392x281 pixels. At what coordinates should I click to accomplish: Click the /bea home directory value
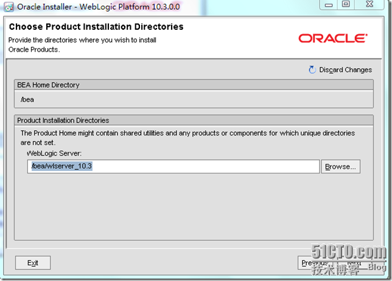point(27,100)
